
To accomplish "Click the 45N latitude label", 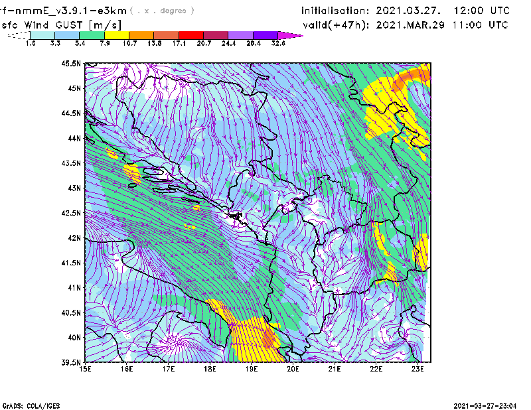I will click(74, 88).
